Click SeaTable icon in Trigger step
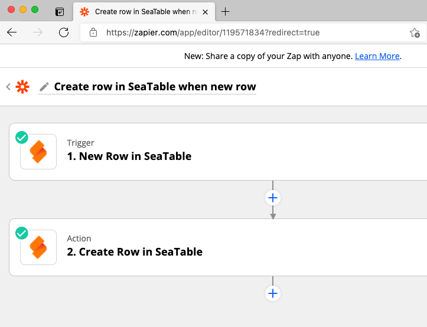Viewport: 427px width, 327px height. pyautogui.click(x=38, y=152)
